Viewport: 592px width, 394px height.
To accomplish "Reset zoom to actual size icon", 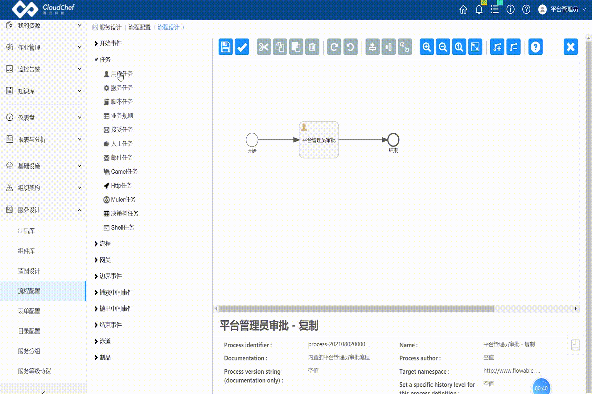I will click(x=459, y=47).
